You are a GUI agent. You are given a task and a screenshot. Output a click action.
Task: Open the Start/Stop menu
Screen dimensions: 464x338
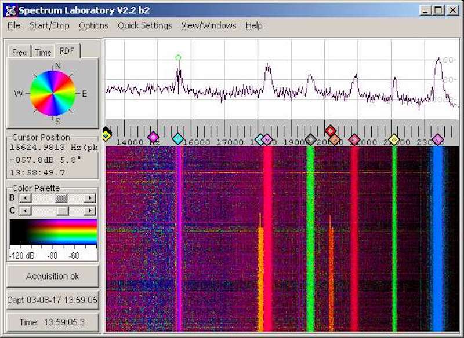point(49,25)
